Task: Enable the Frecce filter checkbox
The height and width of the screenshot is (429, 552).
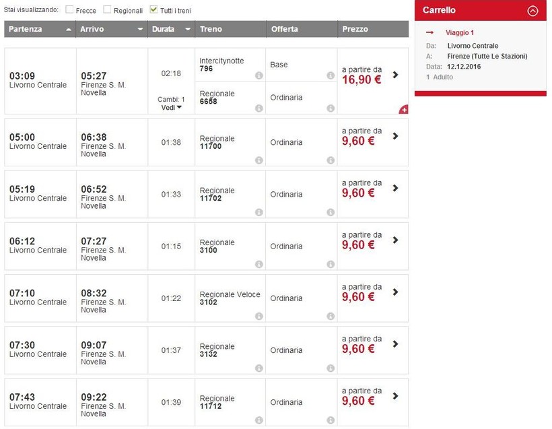Action: click(x=70, y=10)
